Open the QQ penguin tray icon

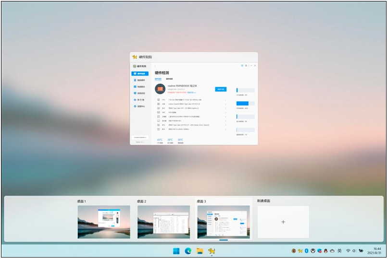[x=325, y=251]
